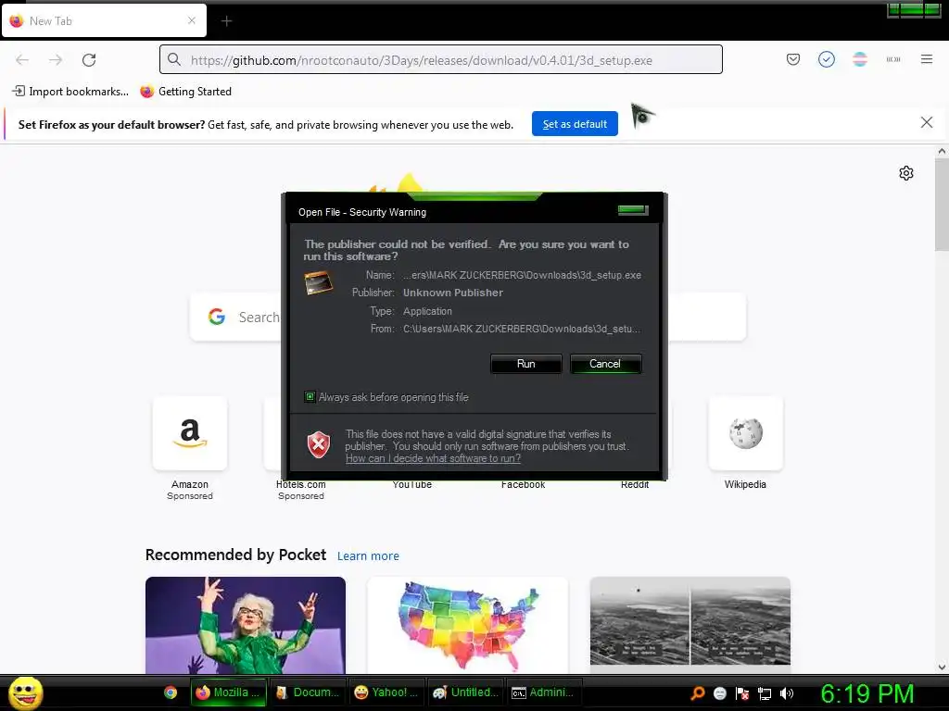Reload the current page
The width and height of the screenshot is (949, 711).
click(89, 60)
